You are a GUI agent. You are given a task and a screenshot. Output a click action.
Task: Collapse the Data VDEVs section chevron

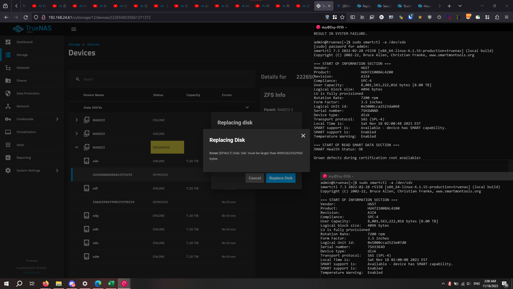pyautogui.click(x=247, y=108)
